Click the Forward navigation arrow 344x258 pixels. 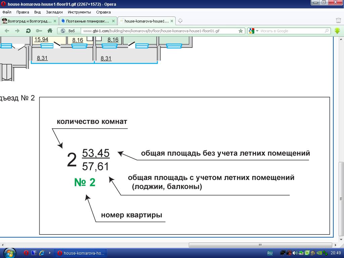[x=17, y=31]
